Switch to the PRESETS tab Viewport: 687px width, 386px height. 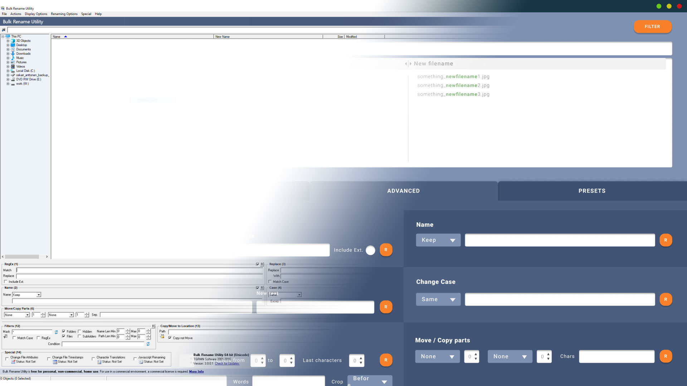pyautogui.click(x=592, y=191)
